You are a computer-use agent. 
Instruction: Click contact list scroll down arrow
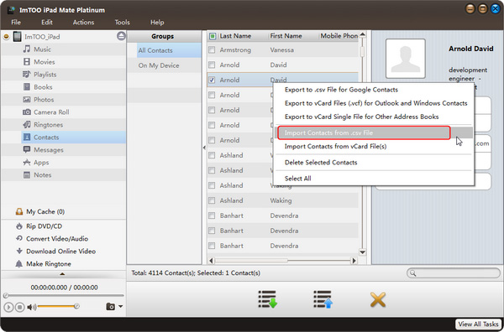click(x=362, y=252)
